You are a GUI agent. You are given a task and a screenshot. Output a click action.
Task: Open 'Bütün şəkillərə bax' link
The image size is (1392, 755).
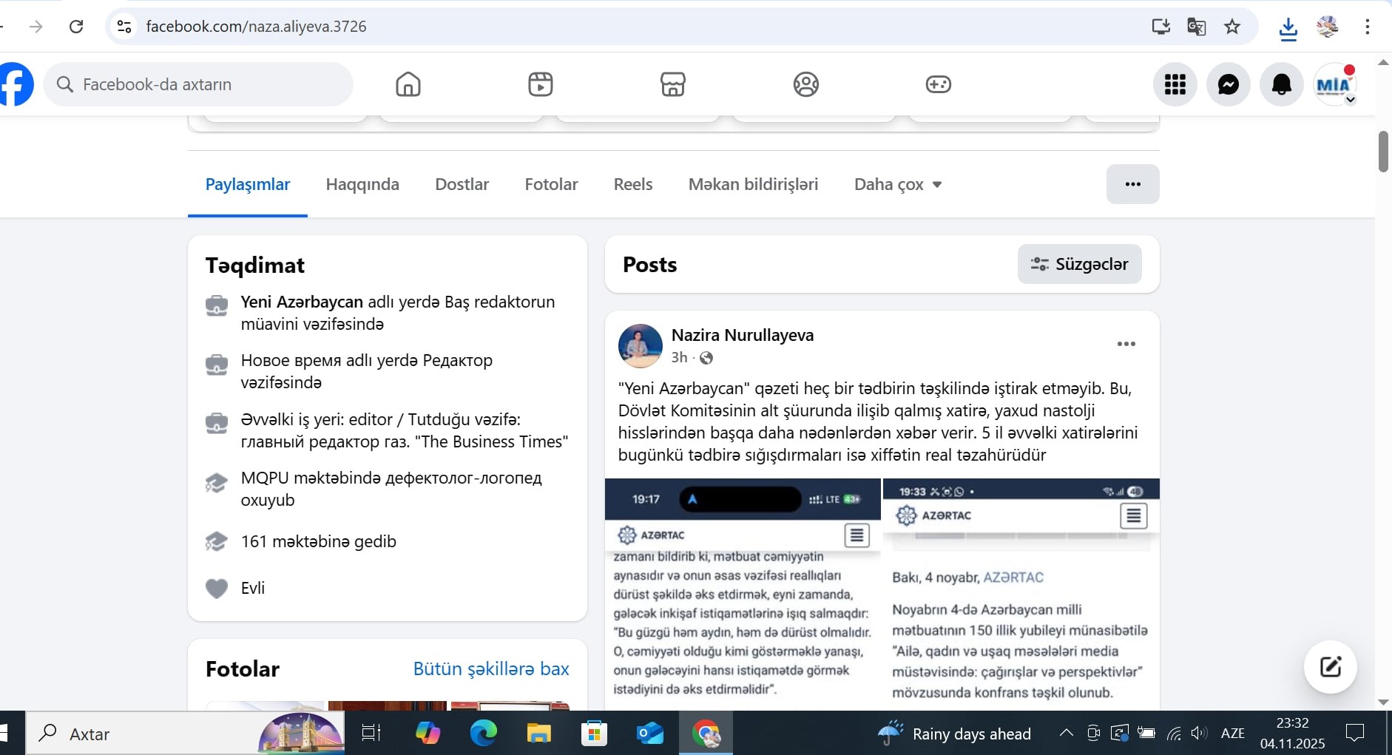click(491, 668)
